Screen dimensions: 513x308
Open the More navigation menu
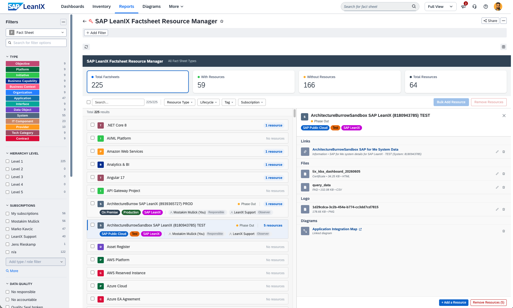tap(176, 7)
